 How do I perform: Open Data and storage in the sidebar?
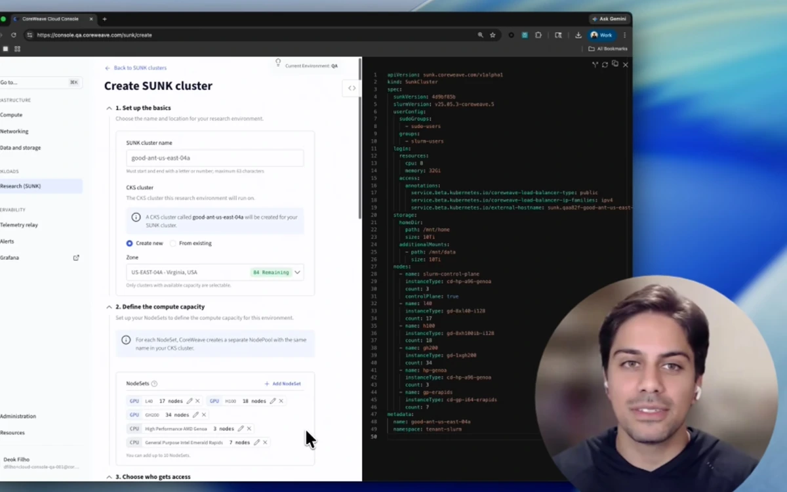point(20,148)
